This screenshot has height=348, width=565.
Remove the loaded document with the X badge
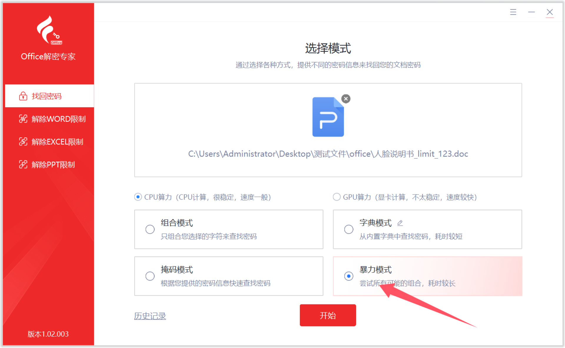[x=346, y=99]
